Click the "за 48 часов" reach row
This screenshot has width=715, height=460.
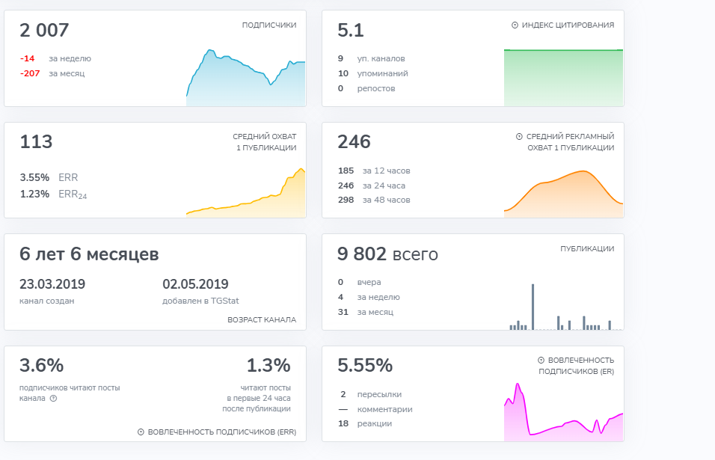point(386,200)
